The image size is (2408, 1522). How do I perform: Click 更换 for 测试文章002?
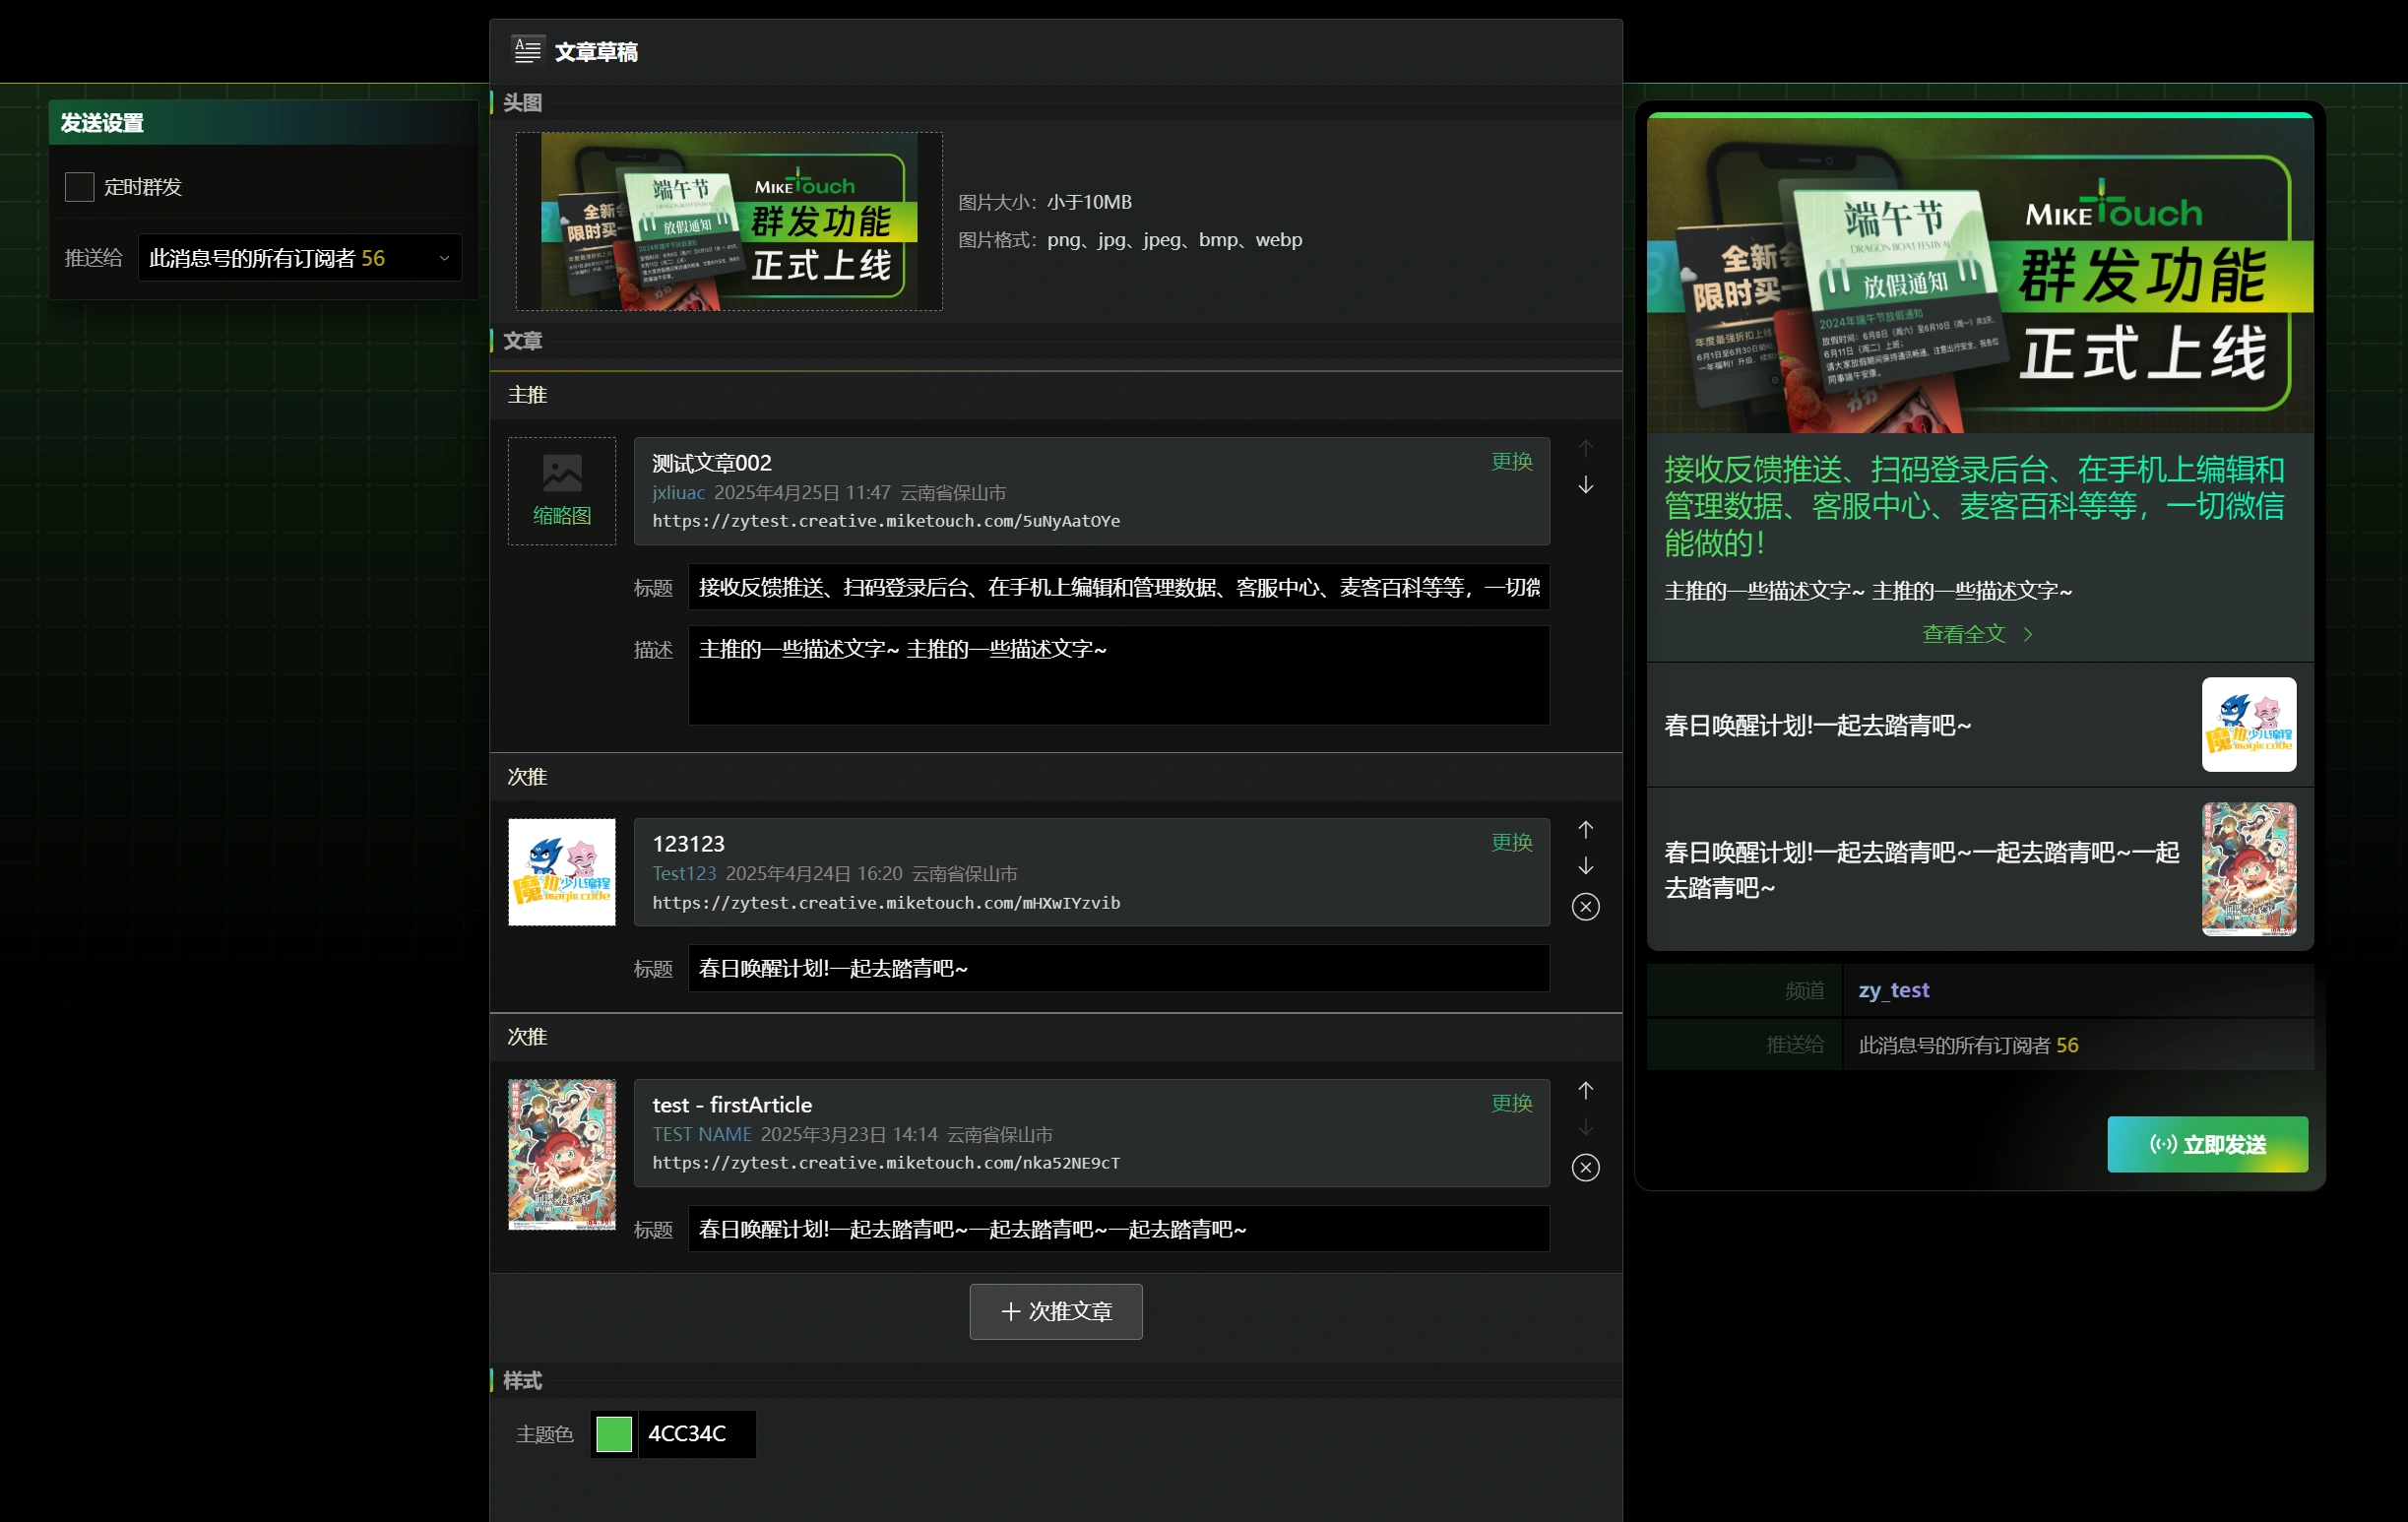(1511, 461)
